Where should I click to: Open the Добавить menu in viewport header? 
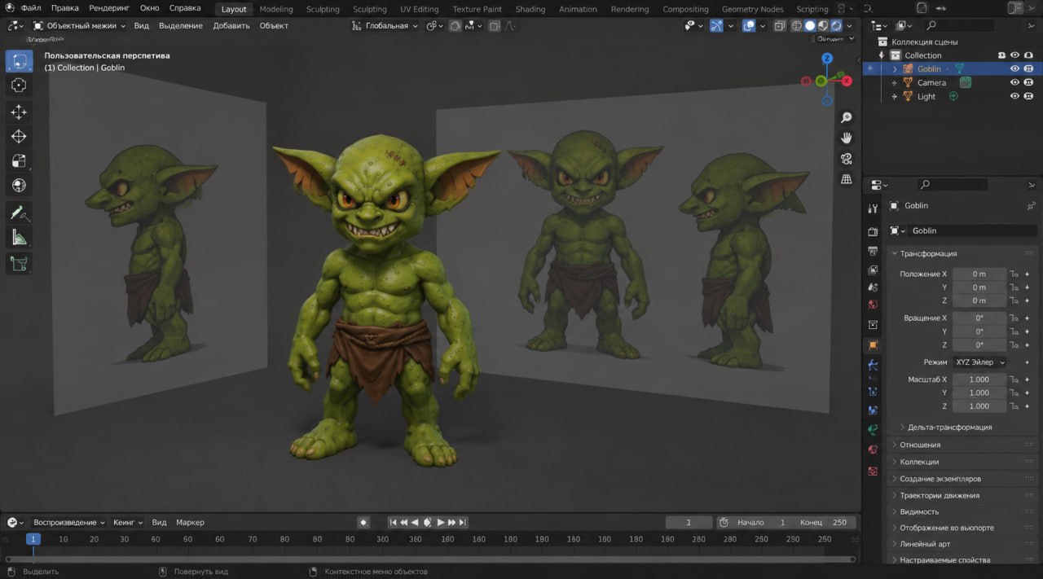tap(231, 25)
